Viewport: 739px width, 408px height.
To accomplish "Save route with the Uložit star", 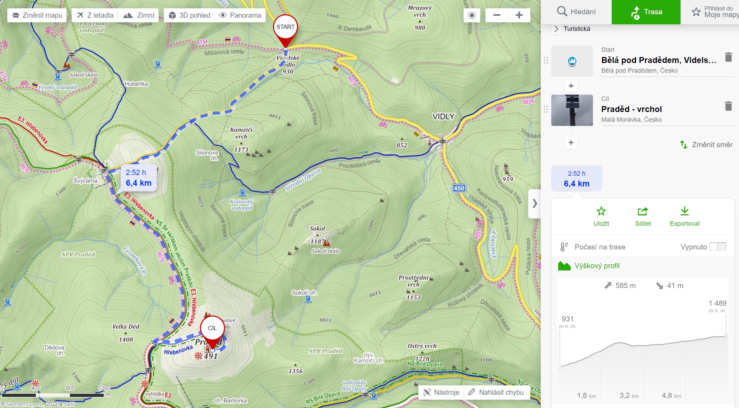I will point(601,216).
